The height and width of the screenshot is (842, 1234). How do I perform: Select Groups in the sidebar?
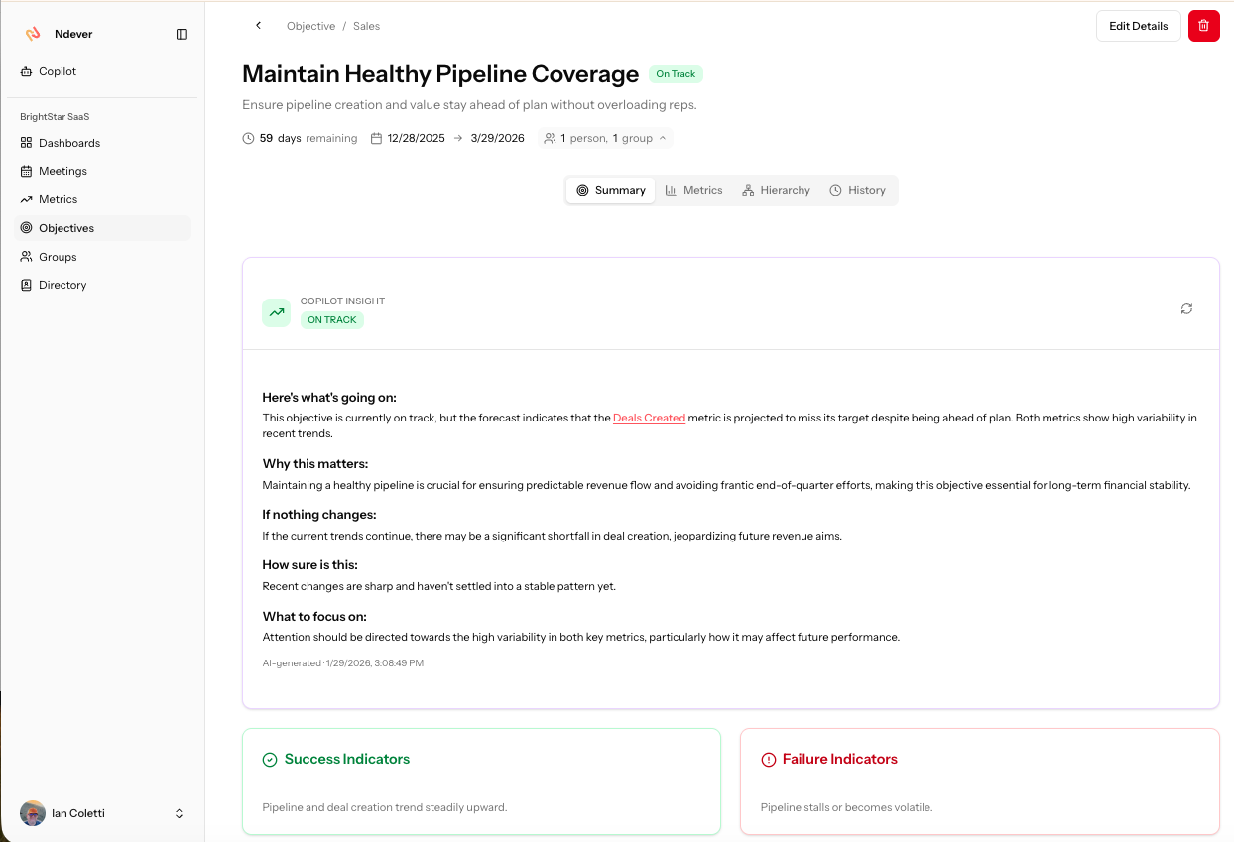pyautogui.click(x=56, y=257)
